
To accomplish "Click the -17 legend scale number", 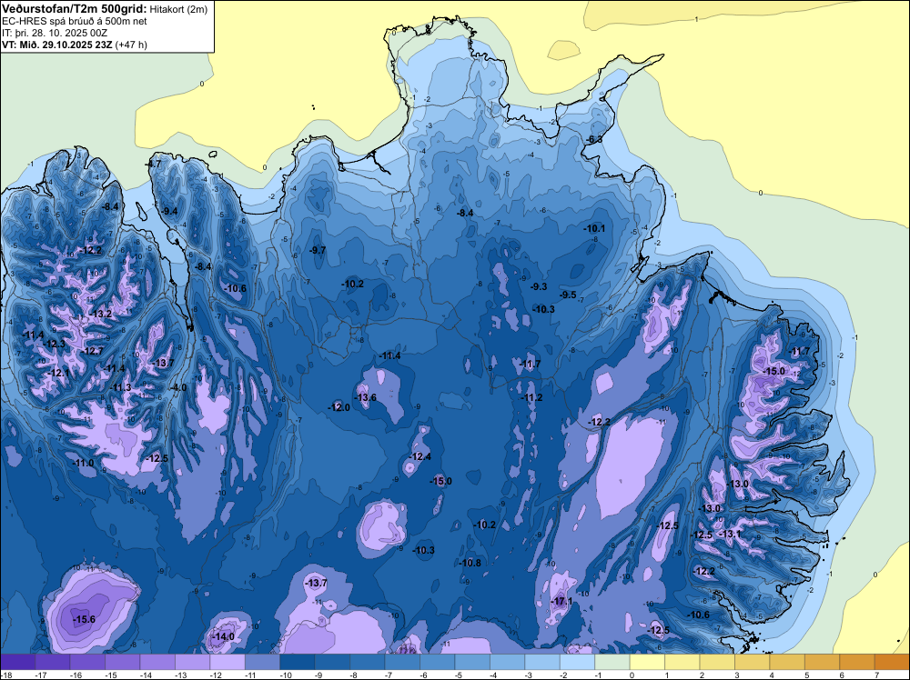I will click(41, 675).
